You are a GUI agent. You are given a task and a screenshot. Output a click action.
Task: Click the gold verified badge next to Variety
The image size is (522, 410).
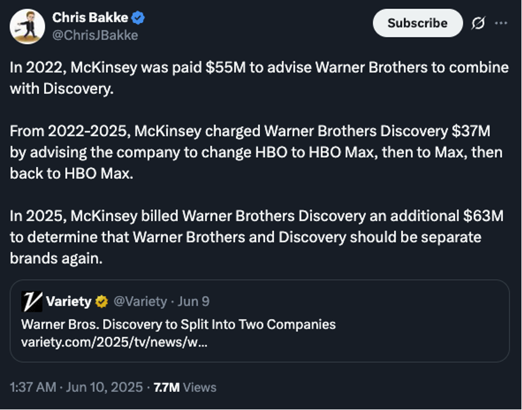(102, 302)
